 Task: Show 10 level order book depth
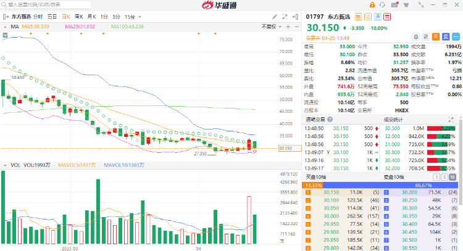click(x=453, y=177)
